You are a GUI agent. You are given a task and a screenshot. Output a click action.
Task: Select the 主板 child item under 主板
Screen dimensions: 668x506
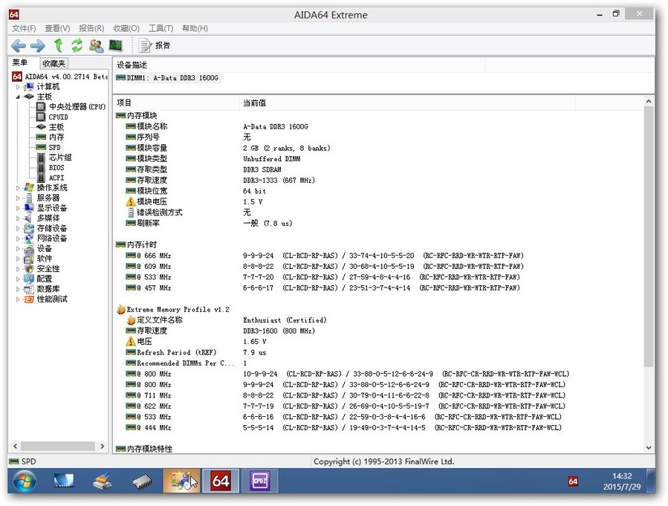coord(51,127)
